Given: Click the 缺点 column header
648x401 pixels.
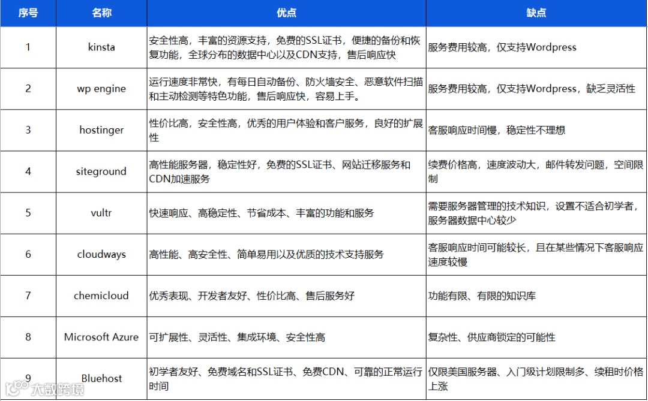Looking at the screenshot, I should click(x=536, y=13).
